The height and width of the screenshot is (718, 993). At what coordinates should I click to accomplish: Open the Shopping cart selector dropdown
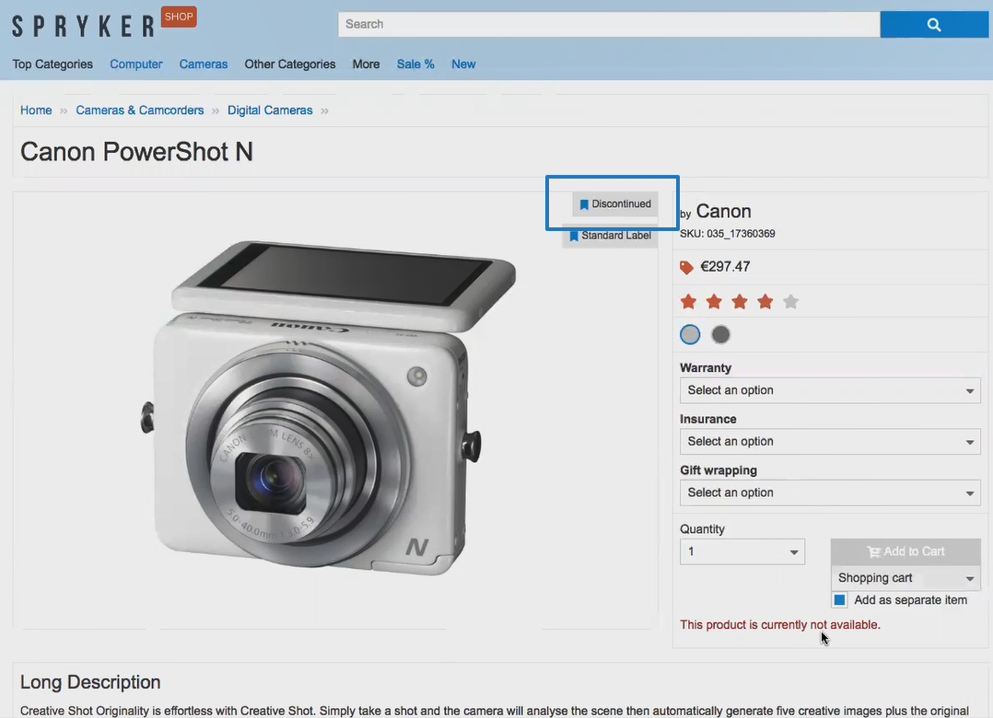click(x=905, y=577)
